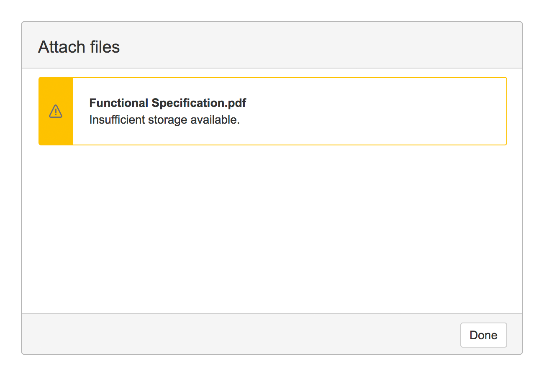The image size is (544, 376).
Task: Click the banner's white space right of the file name
Action: coord(377,103)
